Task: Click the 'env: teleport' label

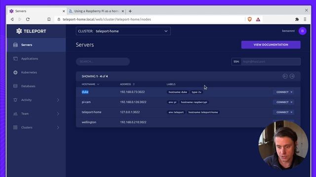Action: coord(176,112)
